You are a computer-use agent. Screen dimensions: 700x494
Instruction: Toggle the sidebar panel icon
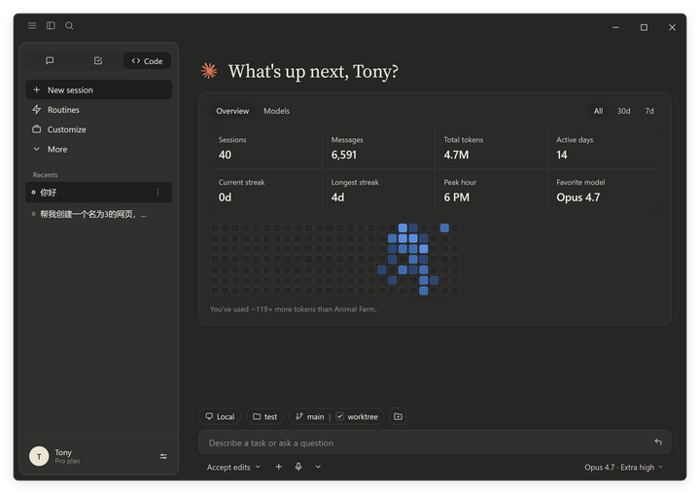coord(51,25)
